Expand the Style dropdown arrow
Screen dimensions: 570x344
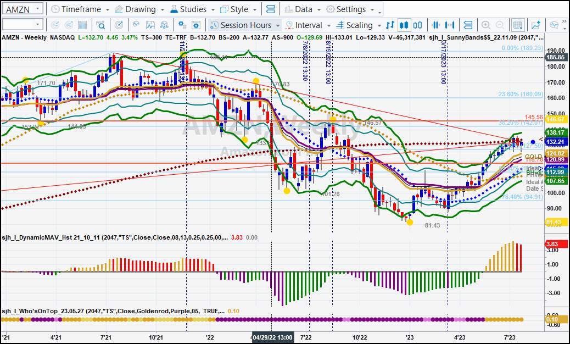point(254,9)
